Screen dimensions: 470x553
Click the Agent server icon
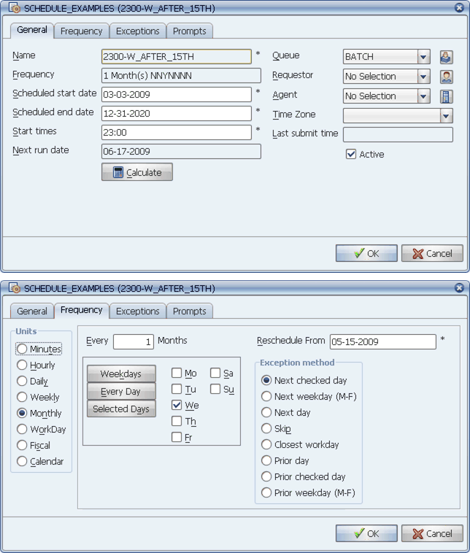446,96
